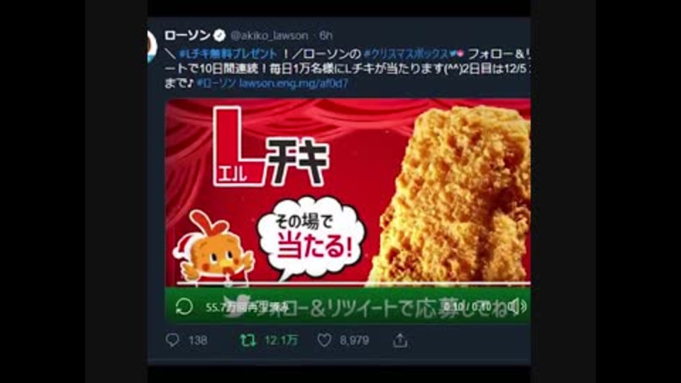The image size is (681, 383).
Task: Retweet using the green arrows icon
Action: pyautogui.click(x=248, y=340)
